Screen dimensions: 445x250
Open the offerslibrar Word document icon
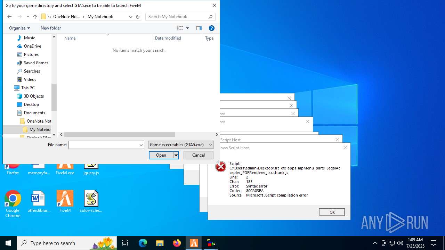point(39,202)
